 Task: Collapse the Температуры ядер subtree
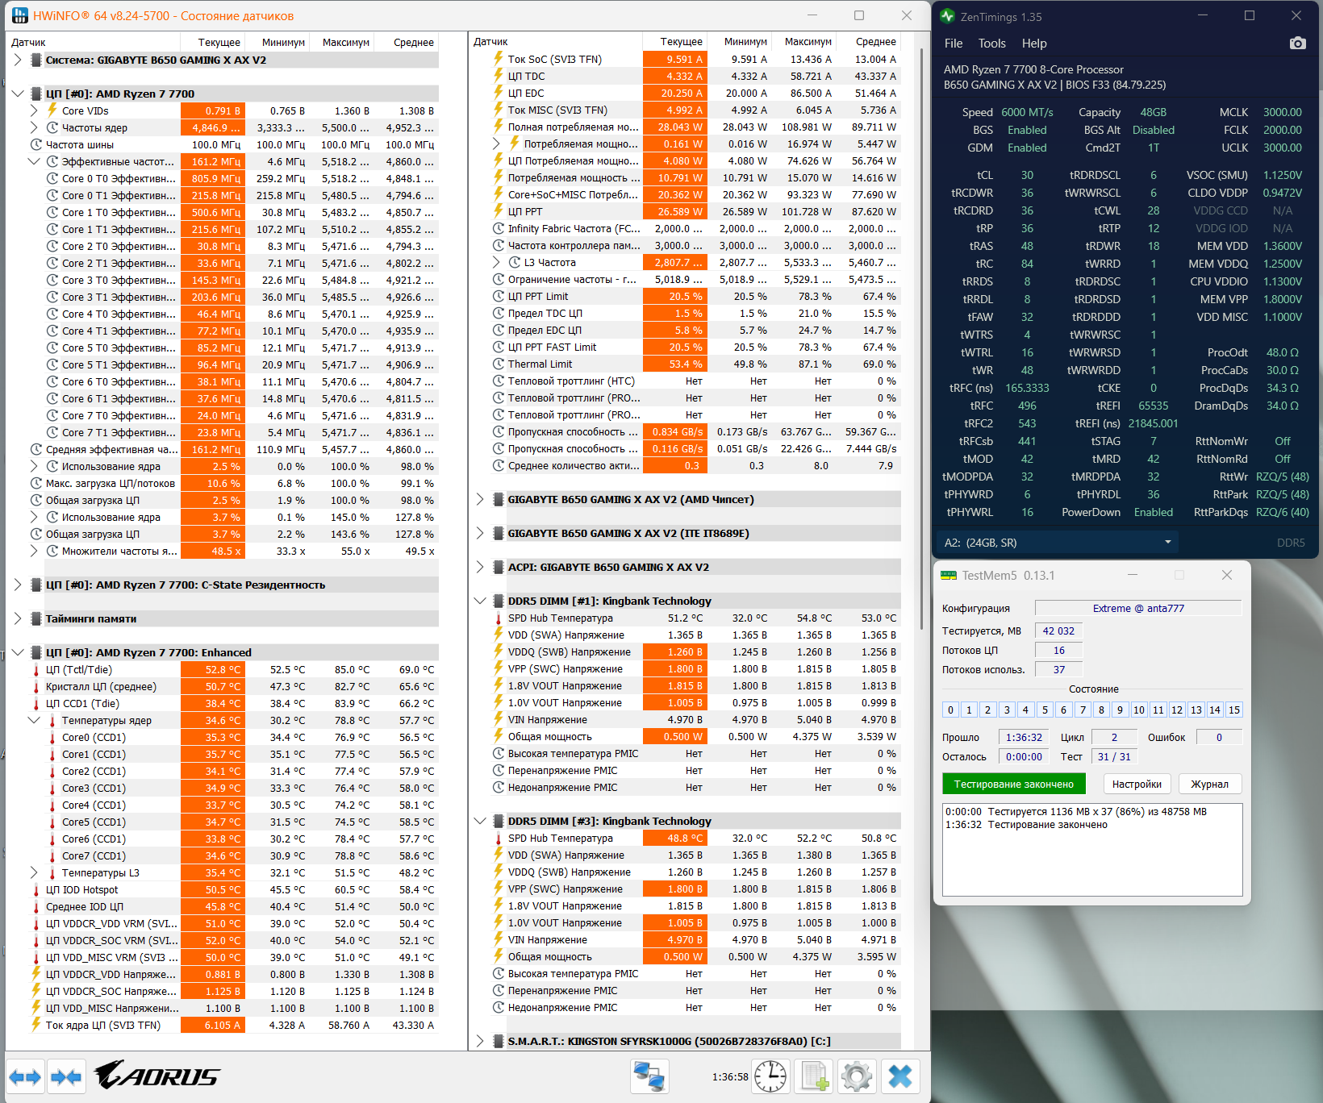34,720
